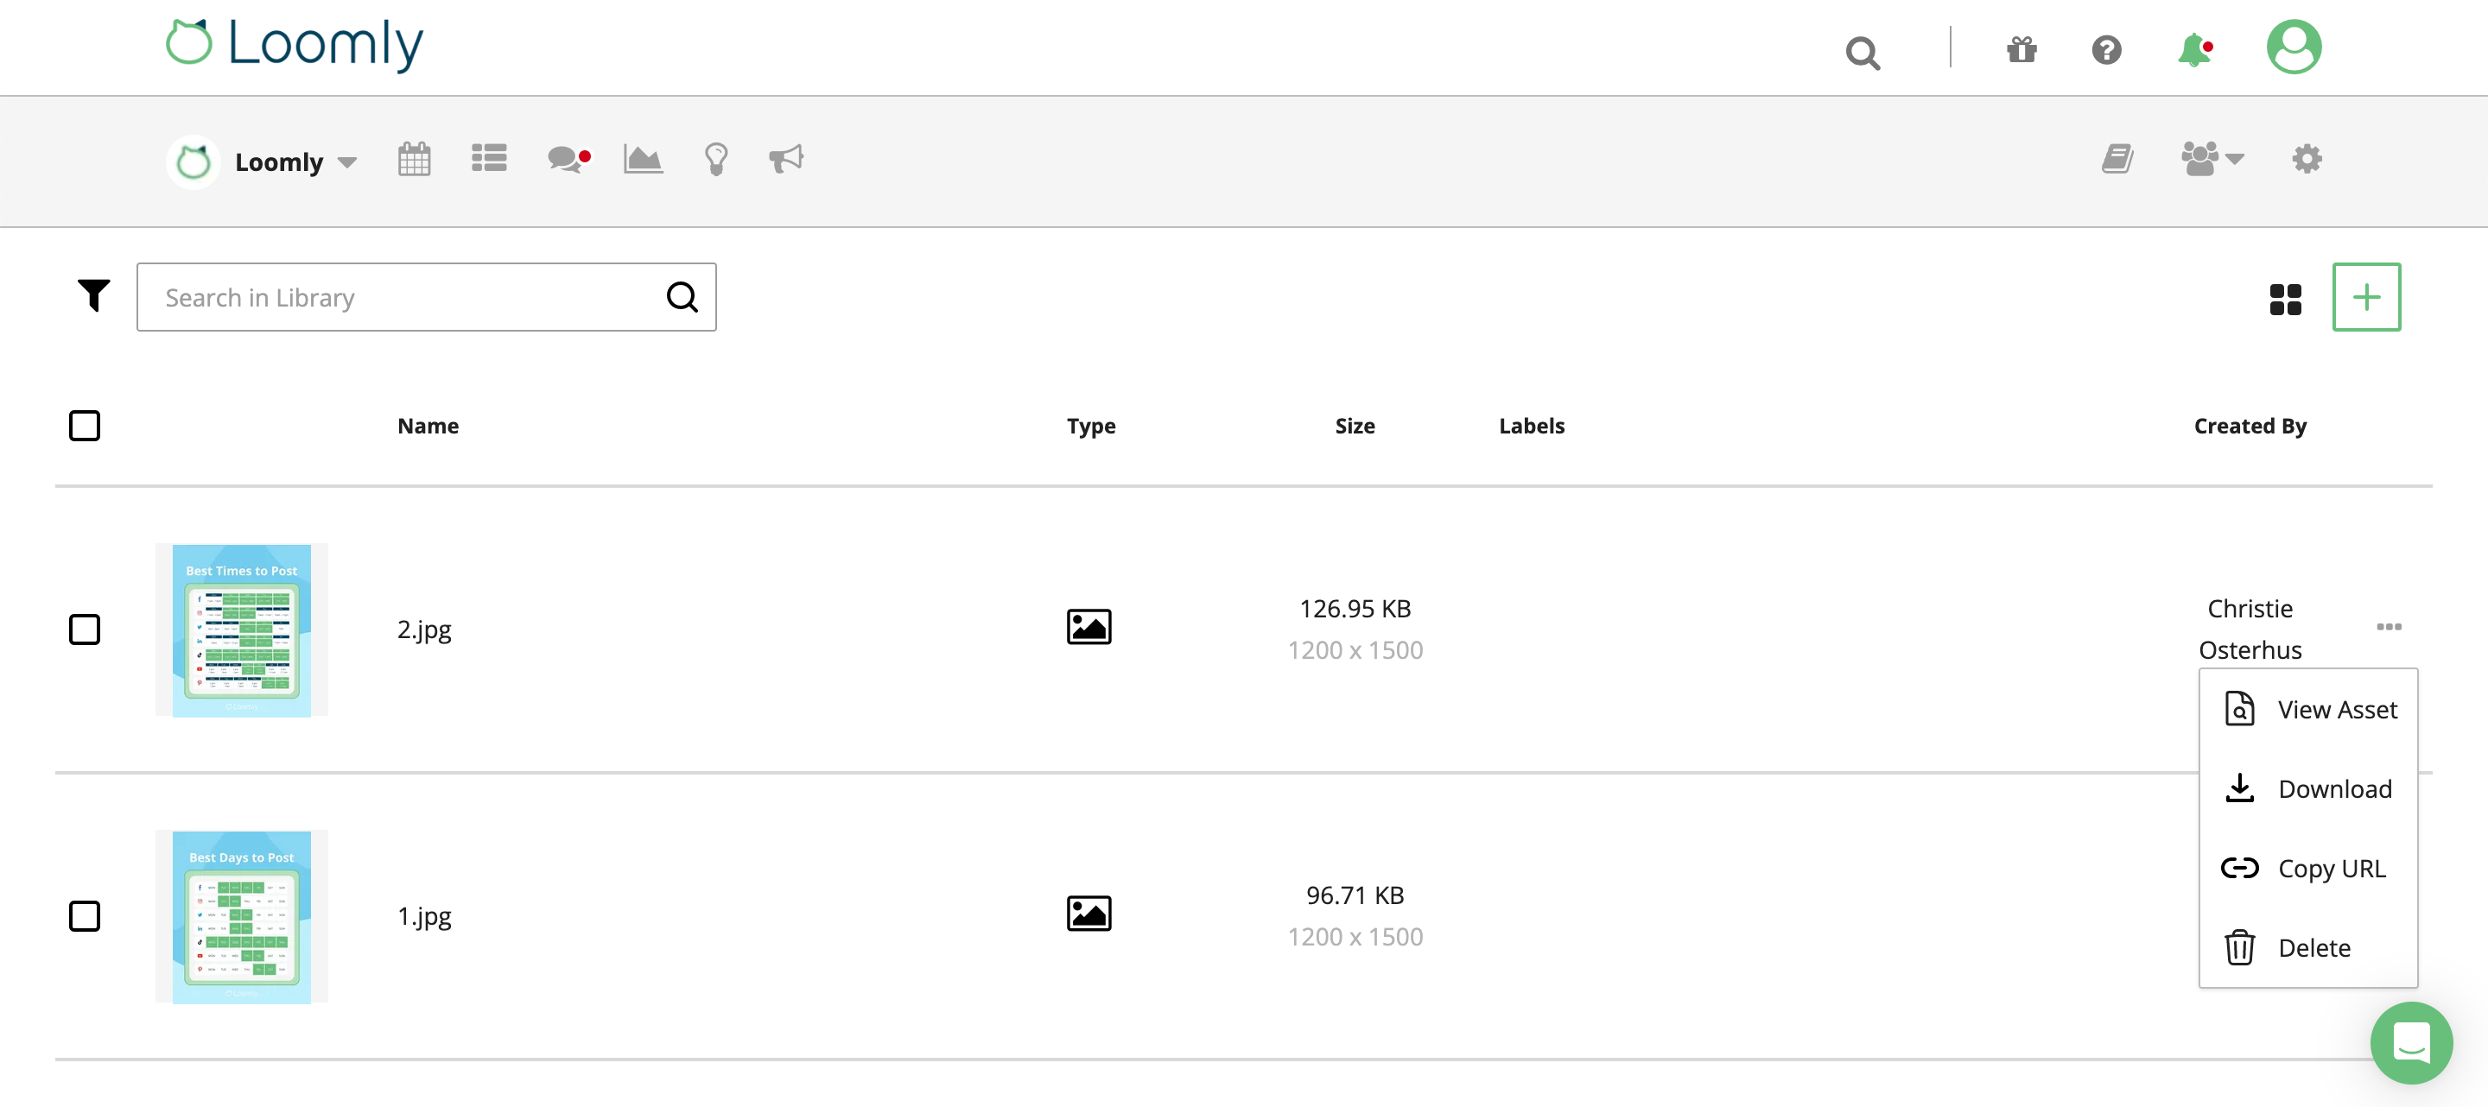This screenshot has width=2488, height=1107.
Task: Check the box for 2.jpg
Action: click(85, 629)
